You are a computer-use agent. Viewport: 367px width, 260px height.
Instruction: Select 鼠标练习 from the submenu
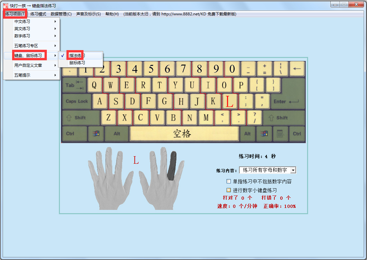(x=77, y=62)
